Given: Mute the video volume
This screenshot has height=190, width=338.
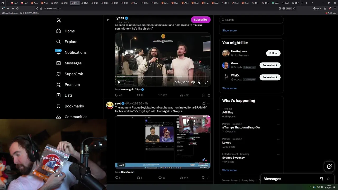Looking at the screenshot, I should (x=193, y=82).
